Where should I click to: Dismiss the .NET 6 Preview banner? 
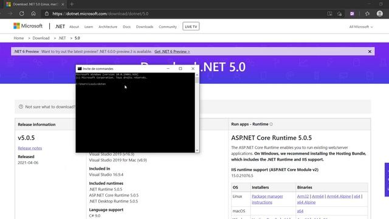[370, 52]
